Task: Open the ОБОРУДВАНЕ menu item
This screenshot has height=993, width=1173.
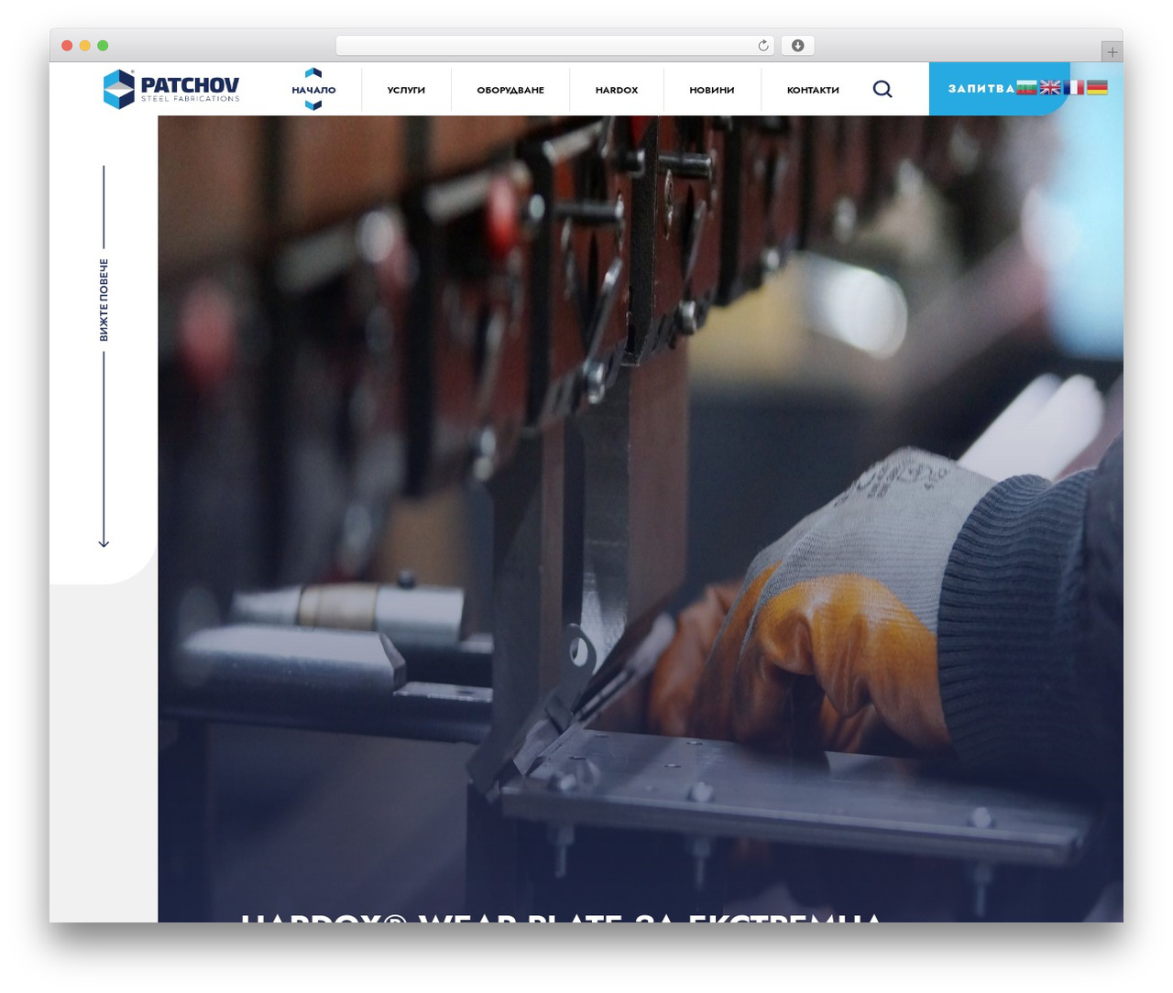Action: pos(510,90)
